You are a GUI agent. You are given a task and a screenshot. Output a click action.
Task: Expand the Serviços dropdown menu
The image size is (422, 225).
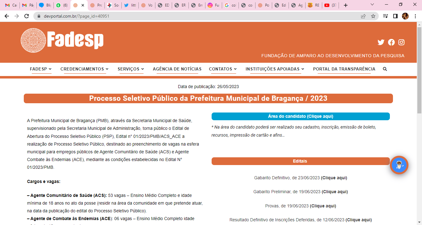[131, 69]
